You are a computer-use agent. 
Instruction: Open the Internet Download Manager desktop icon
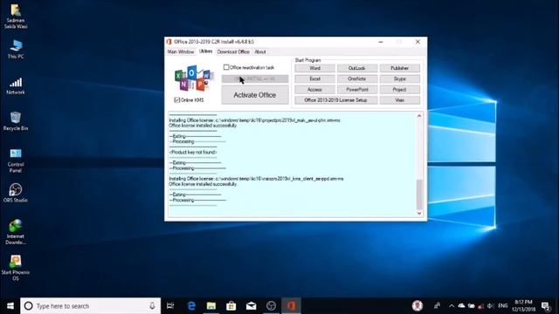click(16, 232)
